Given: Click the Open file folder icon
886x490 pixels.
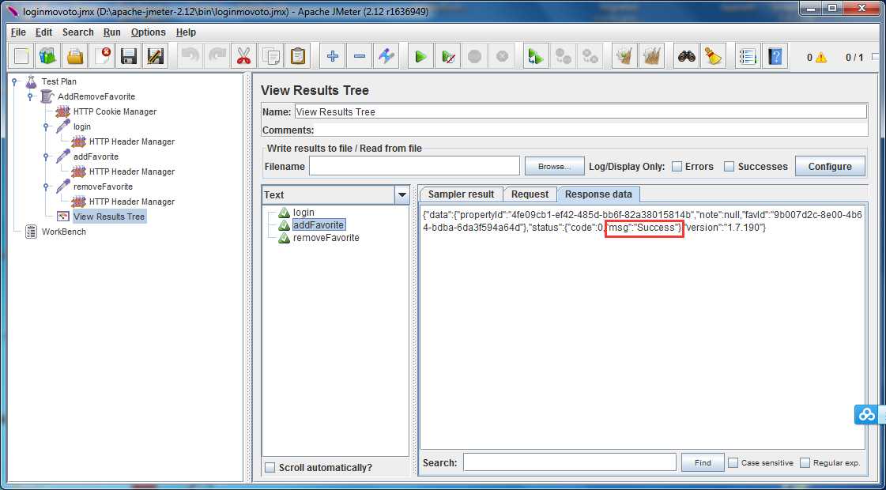Looking at the screenshot, I should click(75, 57).
